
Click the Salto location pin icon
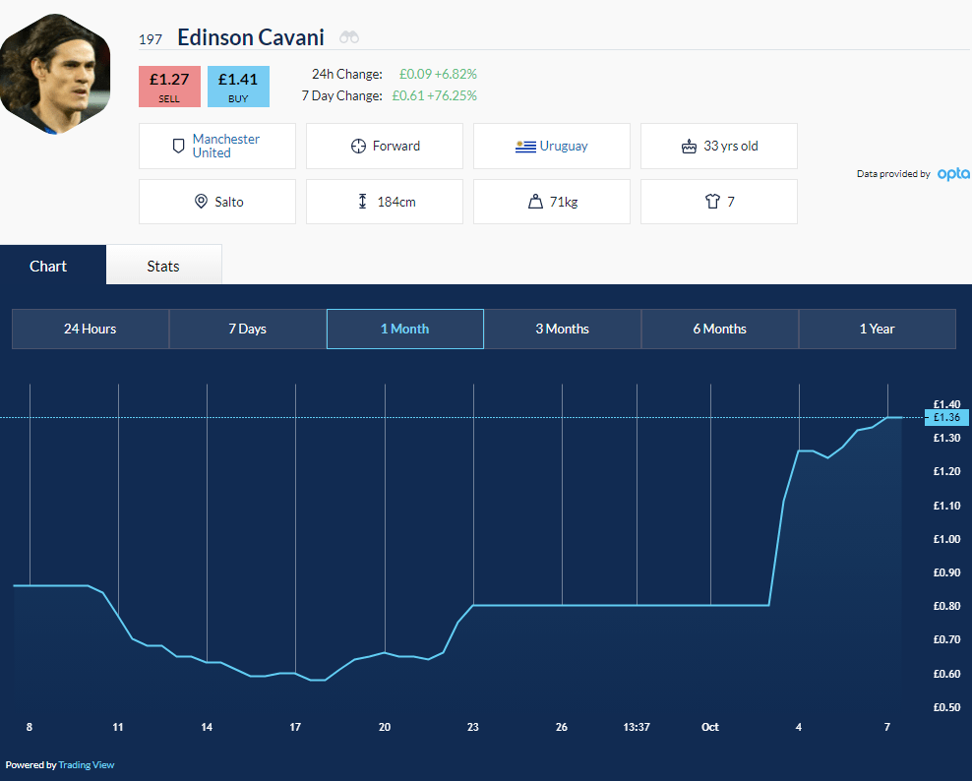tap(201, 202)
